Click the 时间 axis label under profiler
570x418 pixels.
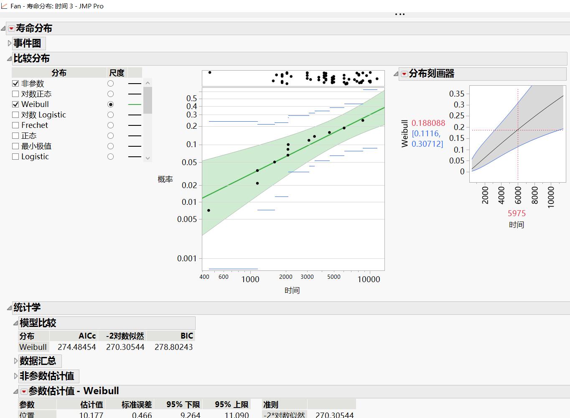(517, 225)
